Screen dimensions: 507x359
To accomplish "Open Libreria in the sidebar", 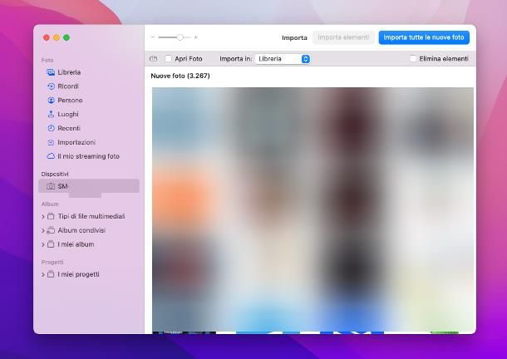I will click(x=89, y=72).
